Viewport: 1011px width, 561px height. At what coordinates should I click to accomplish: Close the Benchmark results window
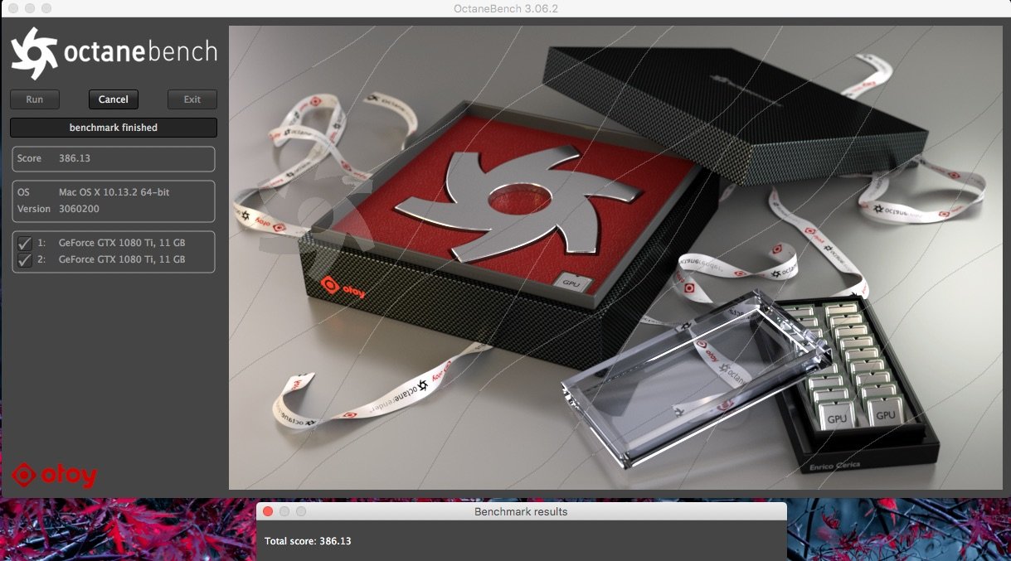click(268, 512)
